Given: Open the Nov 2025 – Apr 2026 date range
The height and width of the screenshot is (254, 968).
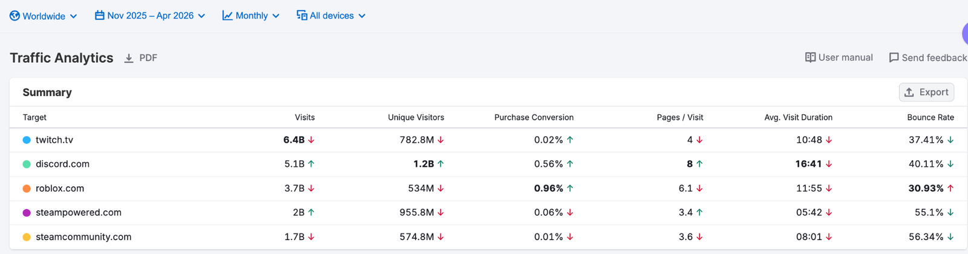Looking at the screenshot, I should click(150, 16).
